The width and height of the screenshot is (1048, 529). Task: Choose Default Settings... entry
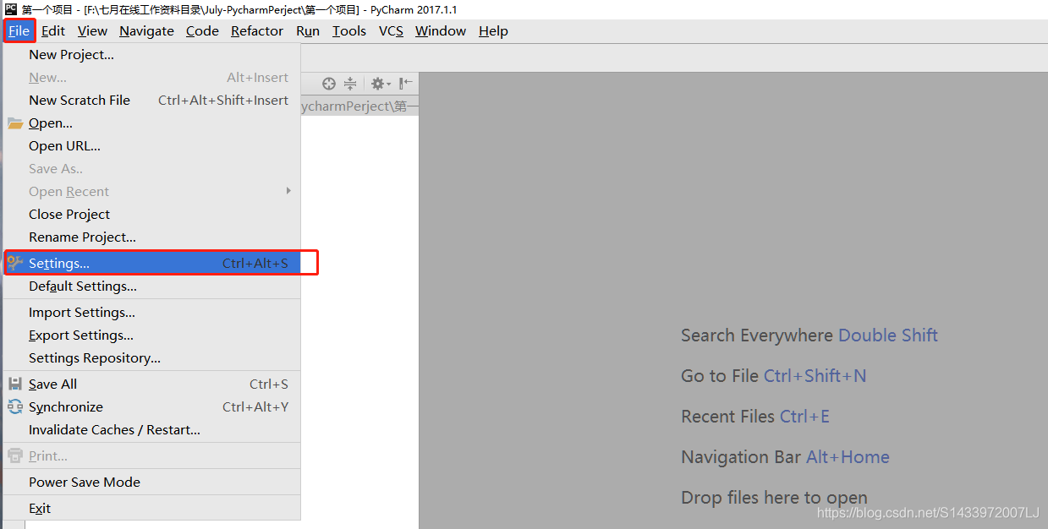152,286
